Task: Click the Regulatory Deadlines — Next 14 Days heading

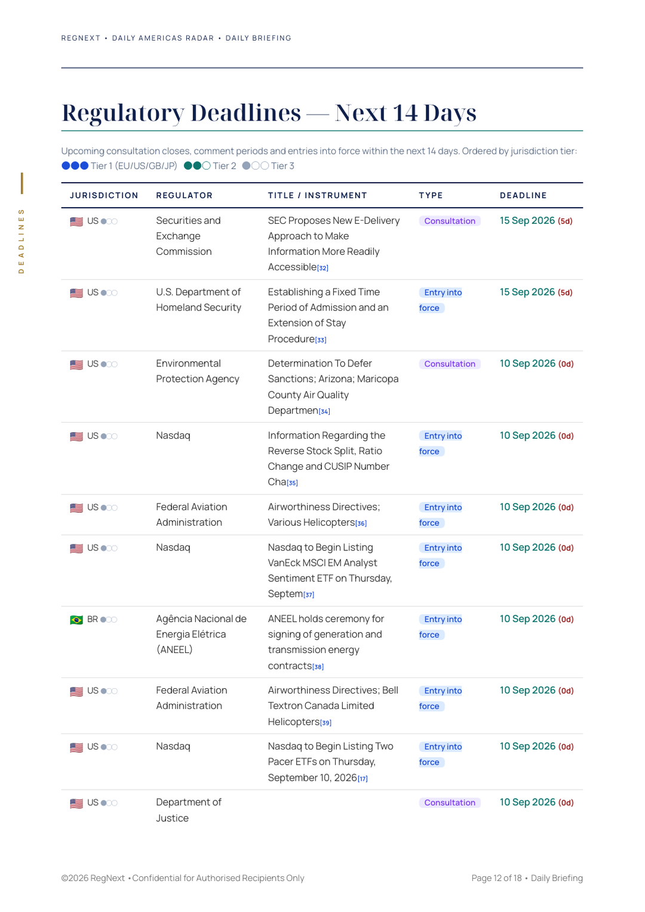Action: pyautogui.click(x=269, y=113)
